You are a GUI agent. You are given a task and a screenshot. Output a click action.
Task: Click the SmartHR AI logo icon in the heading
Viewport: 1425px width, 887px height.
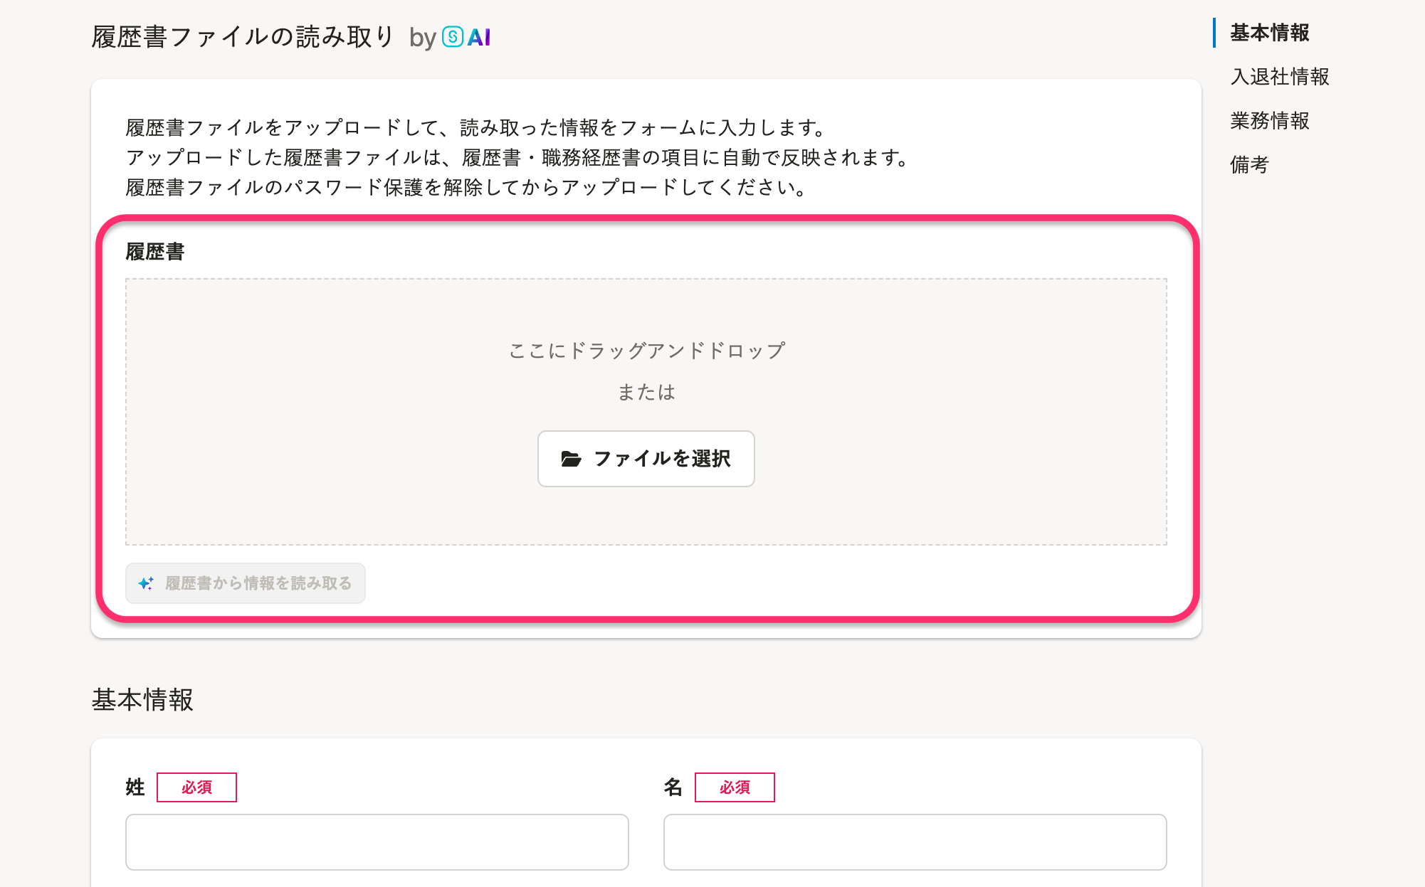[453, 37]
